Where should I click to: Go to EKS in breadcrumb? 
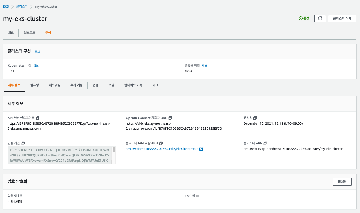[6, 6]
